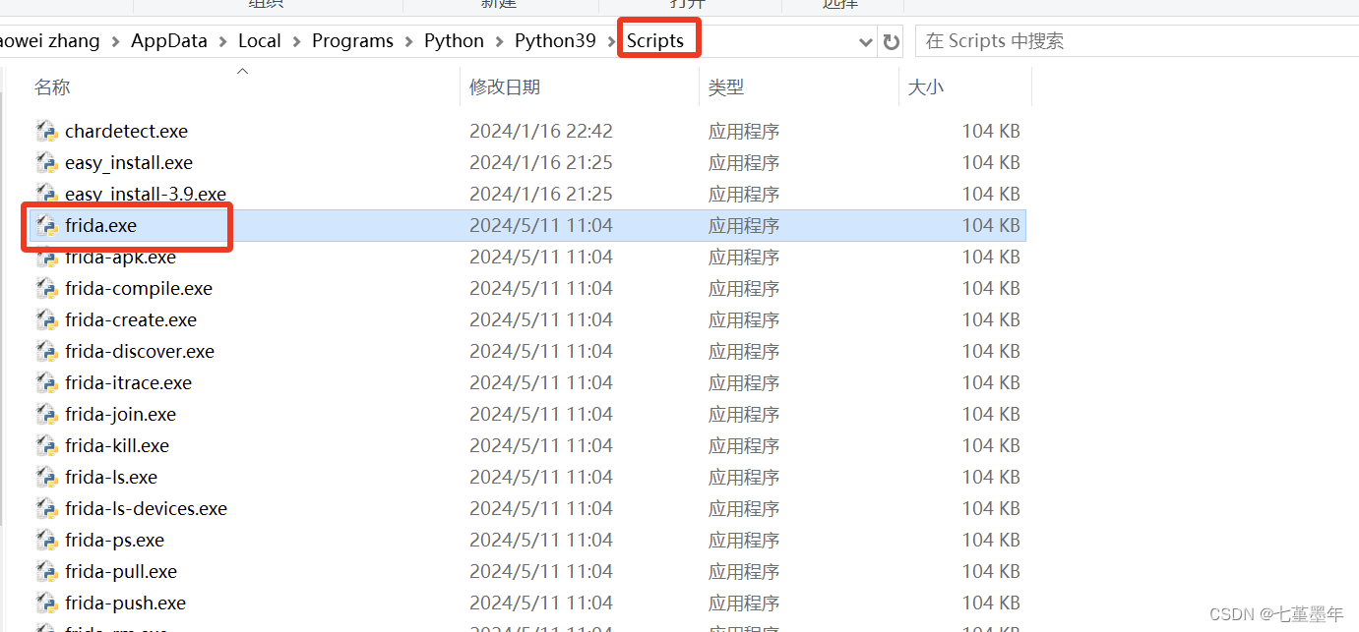Select the frida-ls.exe file name
Image resolution: width=1359 pixels, height=632 pixels.
[111, 477]
